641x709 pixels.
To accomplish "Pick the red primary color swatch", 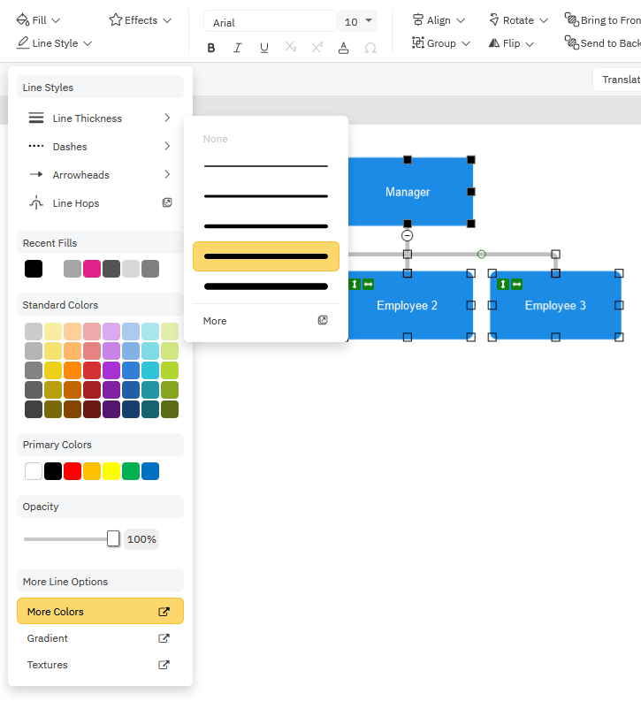I will coord(72,471).
